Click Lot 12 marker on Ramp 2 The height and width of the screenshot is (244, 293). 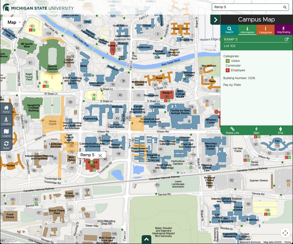[x=112, y=49]
